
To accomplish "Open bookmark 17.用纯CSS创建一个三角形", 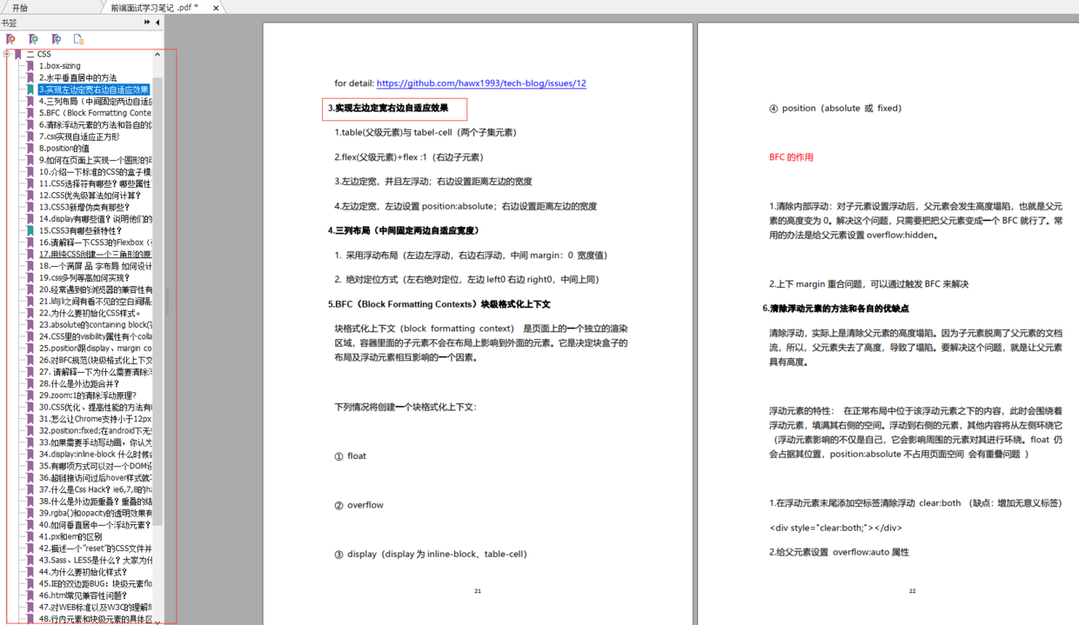I will (x=95, y=254).
